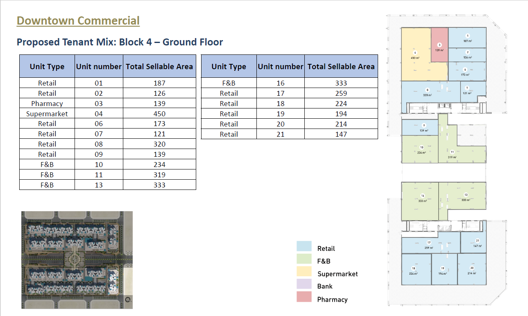
Task: Click the Total Sellable Area header in the right table
Action: 341,66
